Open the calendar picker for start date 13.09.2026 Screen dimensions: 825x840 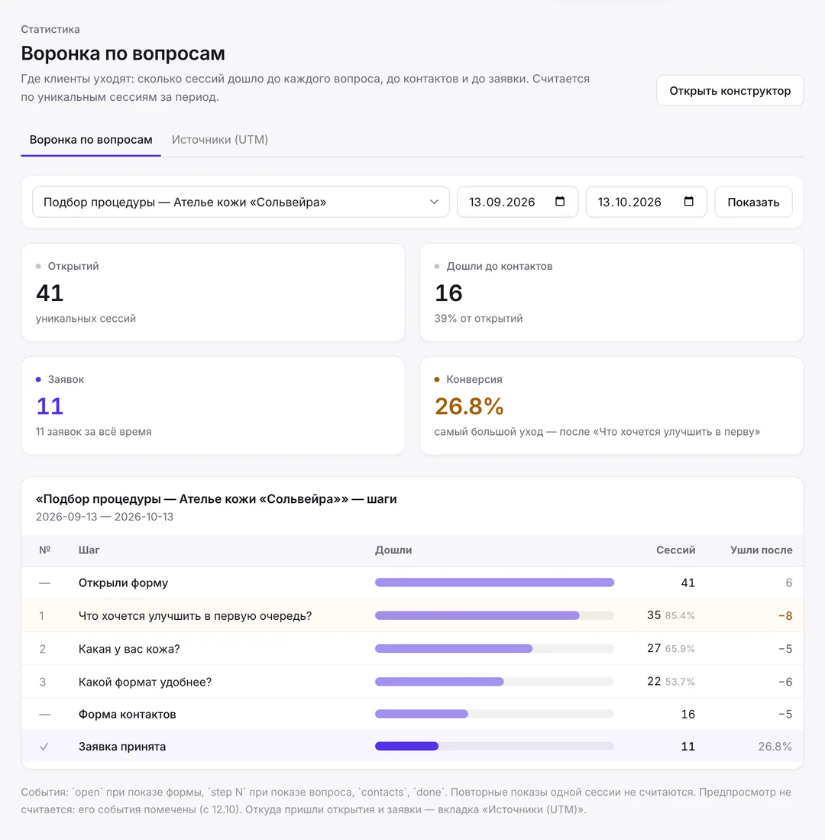[559, 202]
